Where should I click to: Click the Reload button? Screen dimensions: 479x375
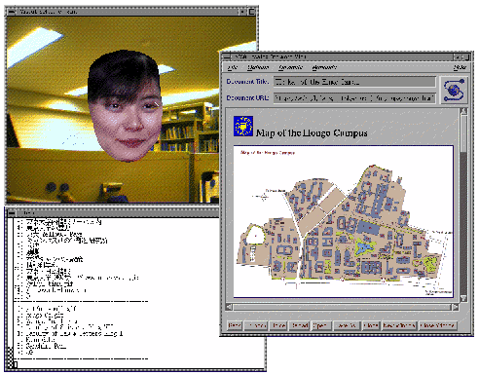300,325
